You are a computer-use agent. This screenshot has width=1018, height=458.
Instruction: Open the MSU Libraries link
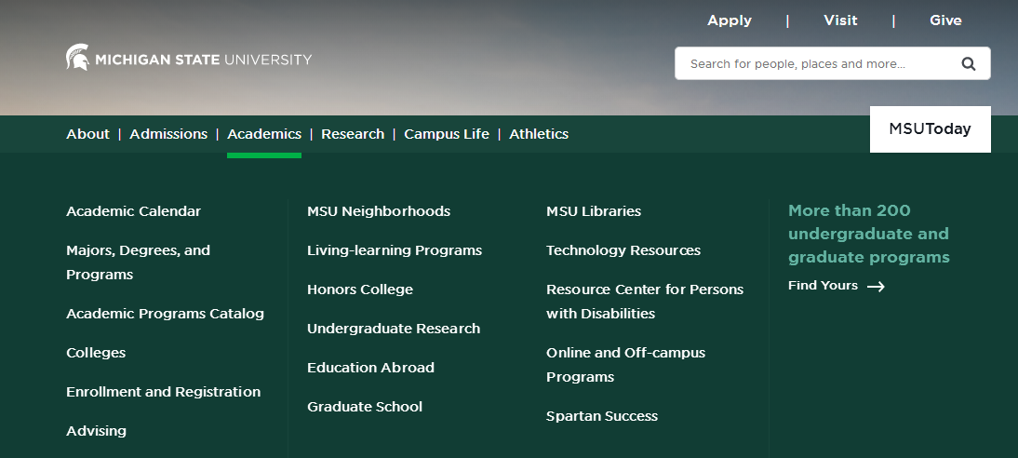pos(594,211)
